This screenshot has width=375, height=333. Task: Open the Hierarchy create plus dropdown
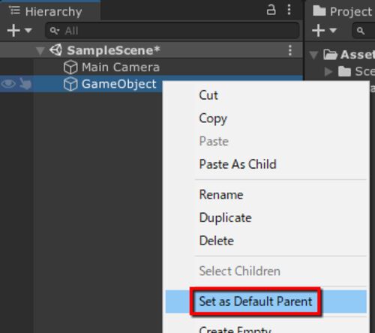click(19, 31)
